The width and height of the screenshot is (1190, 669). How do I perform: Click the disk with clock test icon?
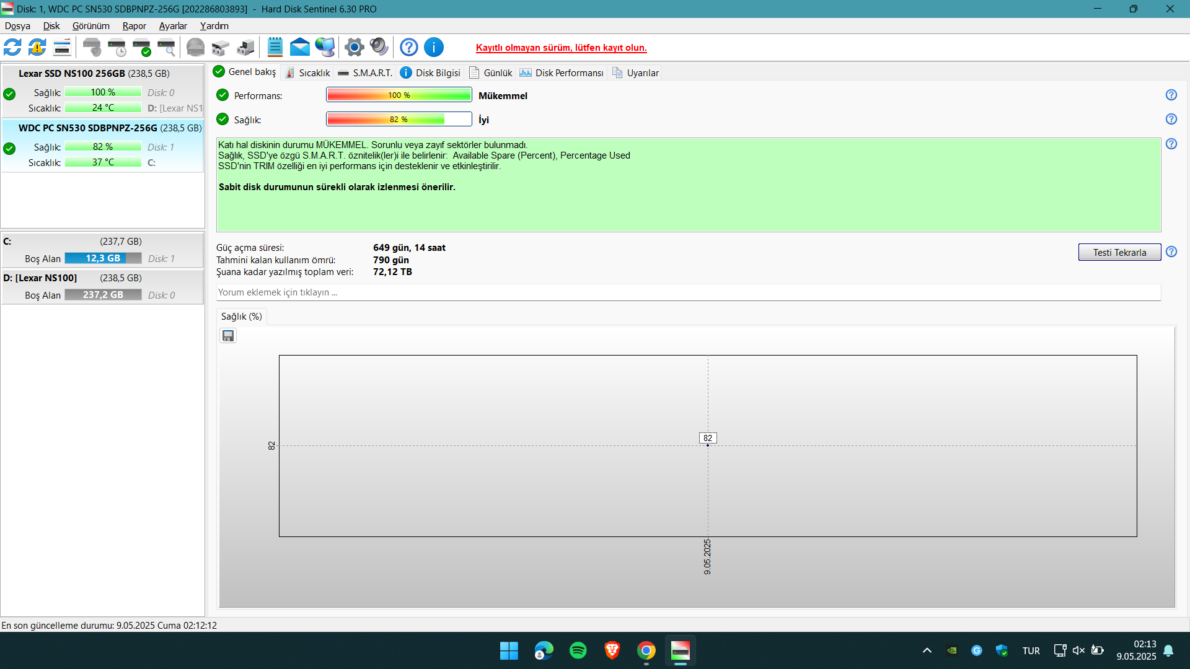coord(117,47)
